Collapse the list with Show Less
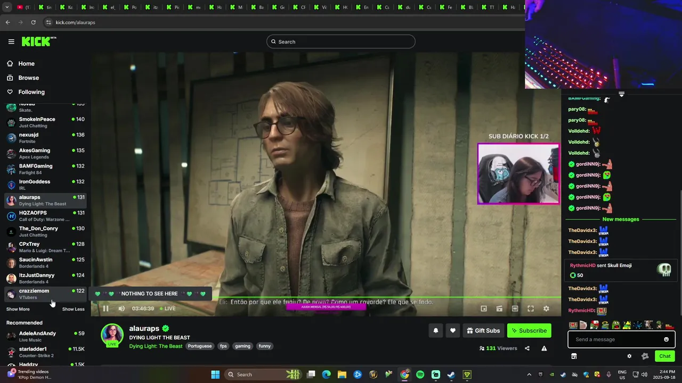Screen dimensions: 682x383 tap(73, 309)
